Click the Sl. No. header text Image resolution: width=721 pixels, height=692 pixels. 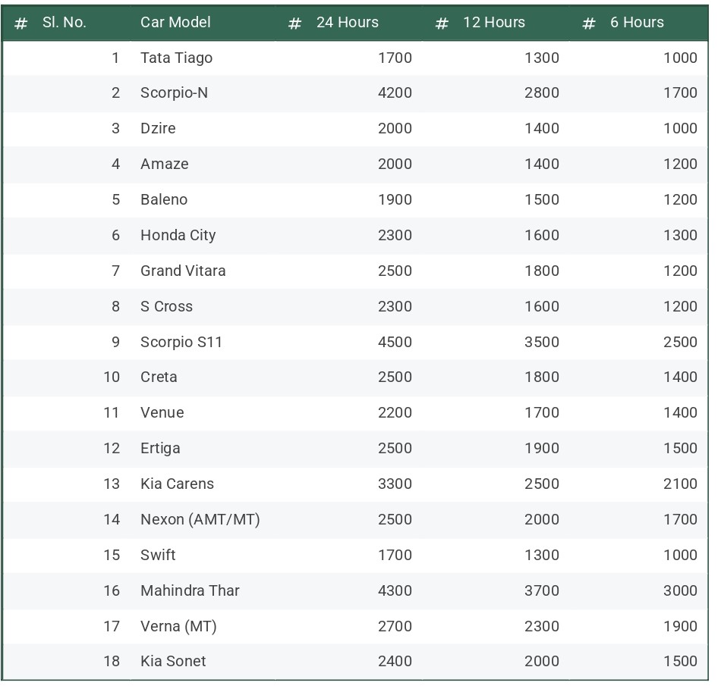click(x=65, y=22)
